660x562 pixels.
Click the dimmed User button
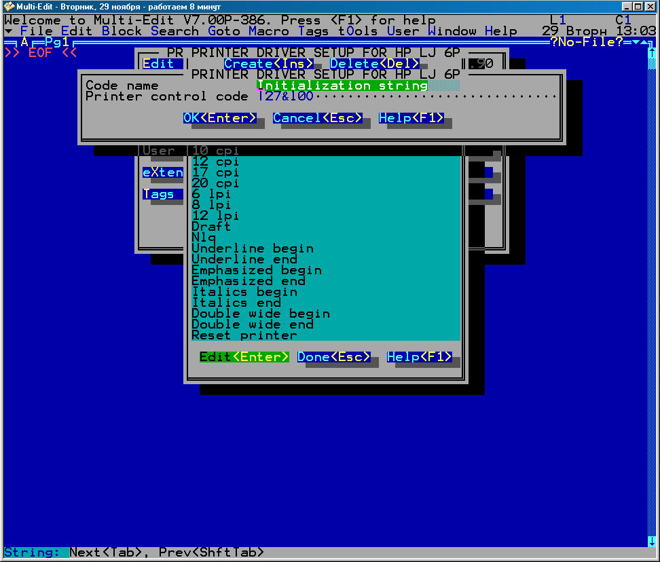tap(162, 151)
